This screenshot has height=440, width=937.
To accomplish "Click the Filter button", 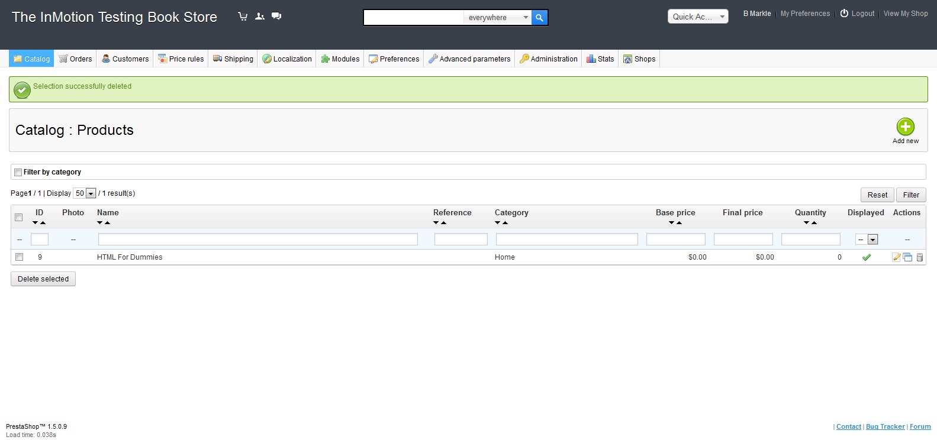I will coord(911,195).
